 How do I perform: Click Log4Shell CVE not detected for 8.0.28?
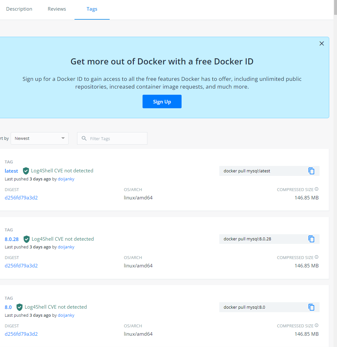[63, 239]
